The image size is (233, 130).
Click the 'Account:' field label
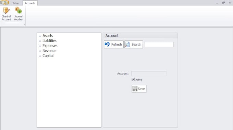pyautogui.click(x=123, y=73)
